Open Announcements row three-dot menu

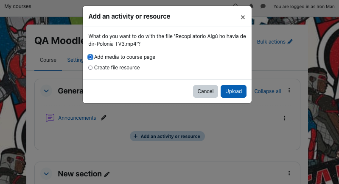285,118
